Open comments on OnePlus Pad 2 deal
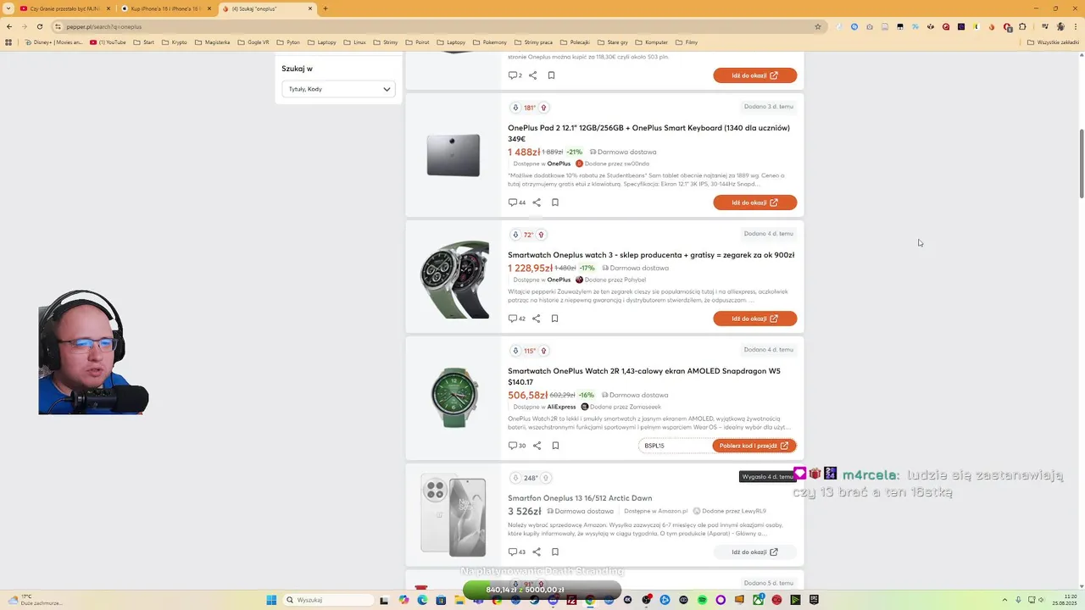This screenshot has width=1085, height=610. [x=516, y=202]
